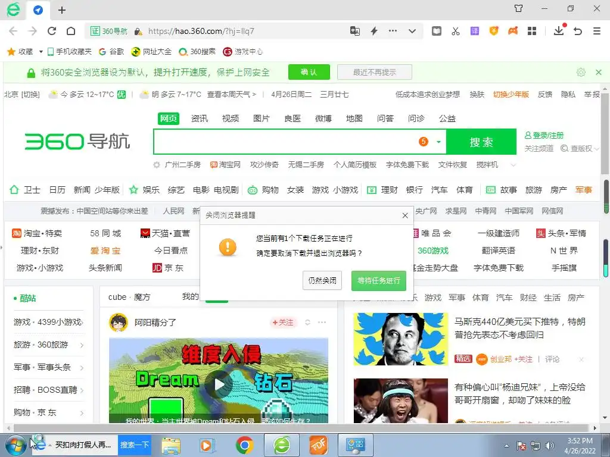Reload the page with refresh icon
610x457 pixels.
point(52,31)
